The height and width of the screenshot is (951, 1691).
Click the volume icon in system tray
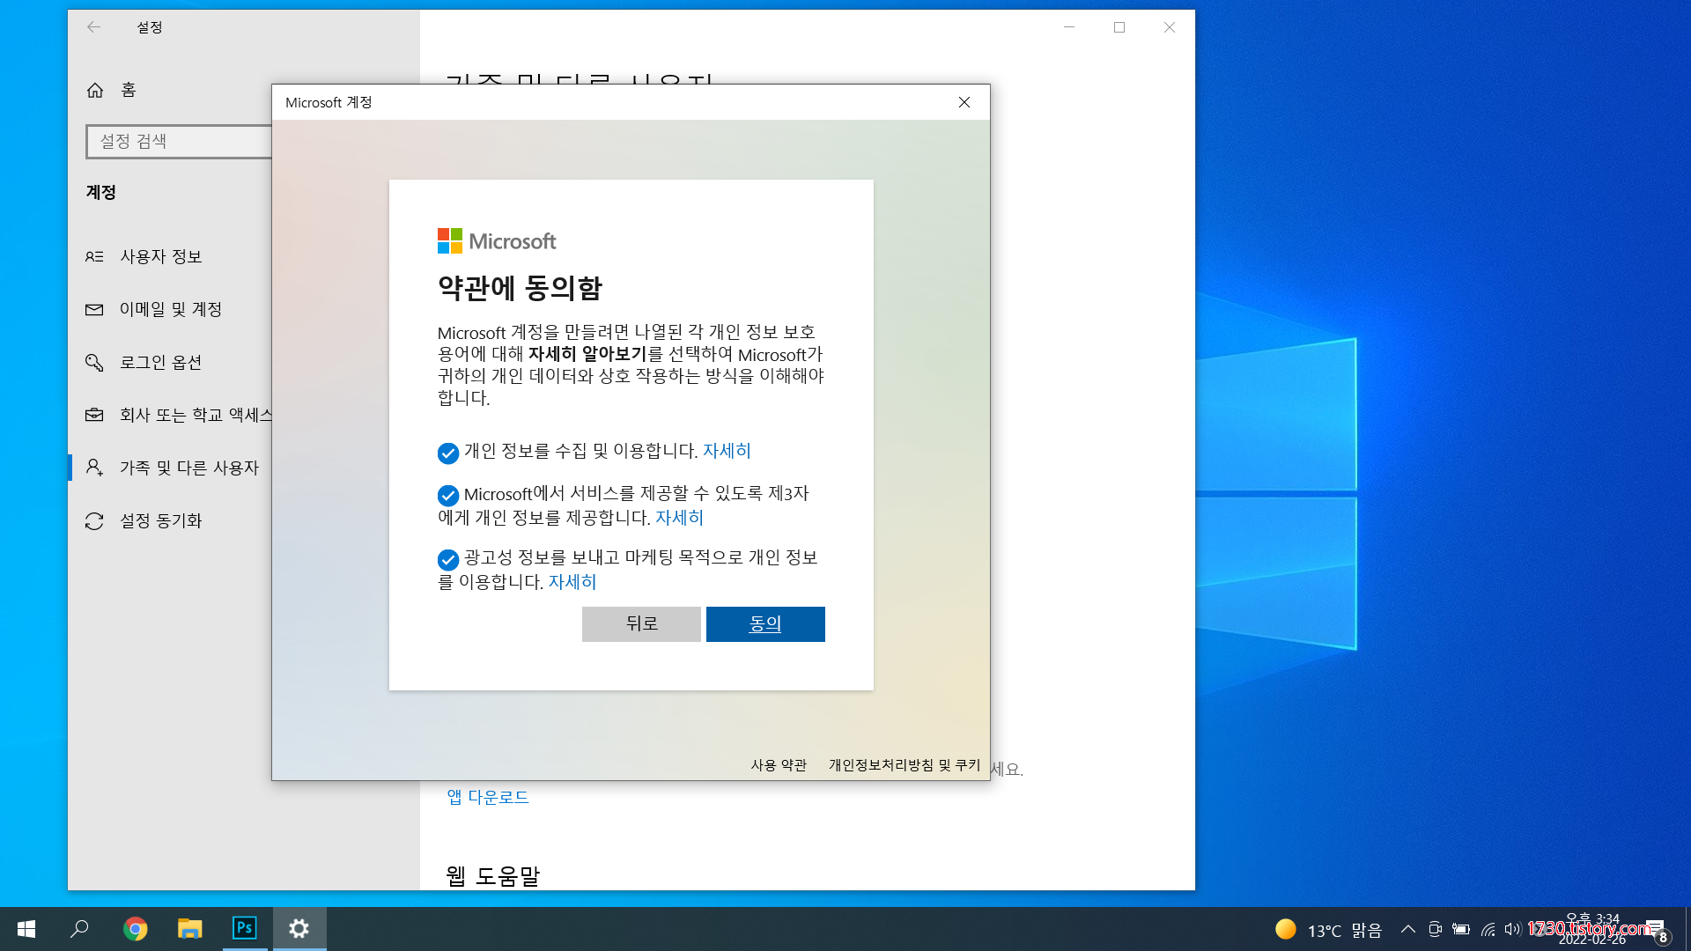[1512, 929]
